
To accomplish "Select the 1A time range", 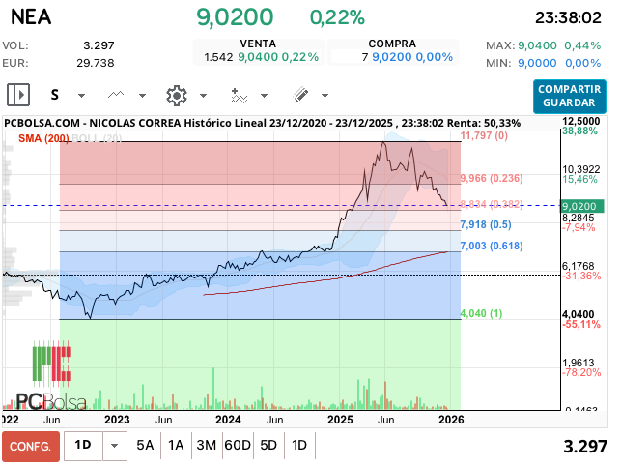I will click(176, 446).
